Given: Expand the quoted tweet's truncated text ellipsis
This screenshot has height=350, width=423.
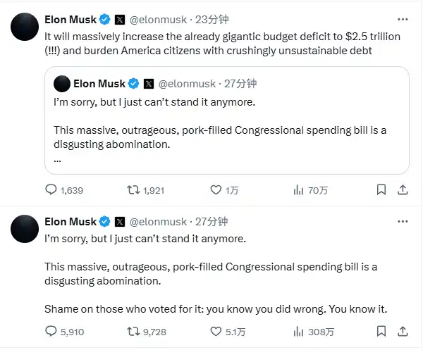Looking at the screenshot, I should [x=57, y=159].
